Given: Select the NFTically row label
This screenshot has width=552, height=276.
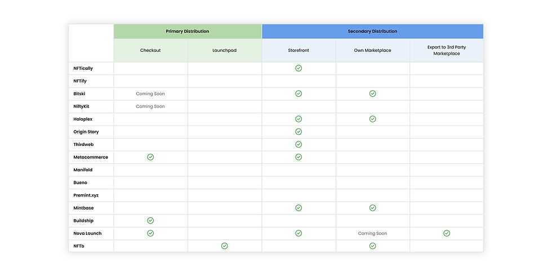Looking at the screenshot, I should tap(83, 68).
